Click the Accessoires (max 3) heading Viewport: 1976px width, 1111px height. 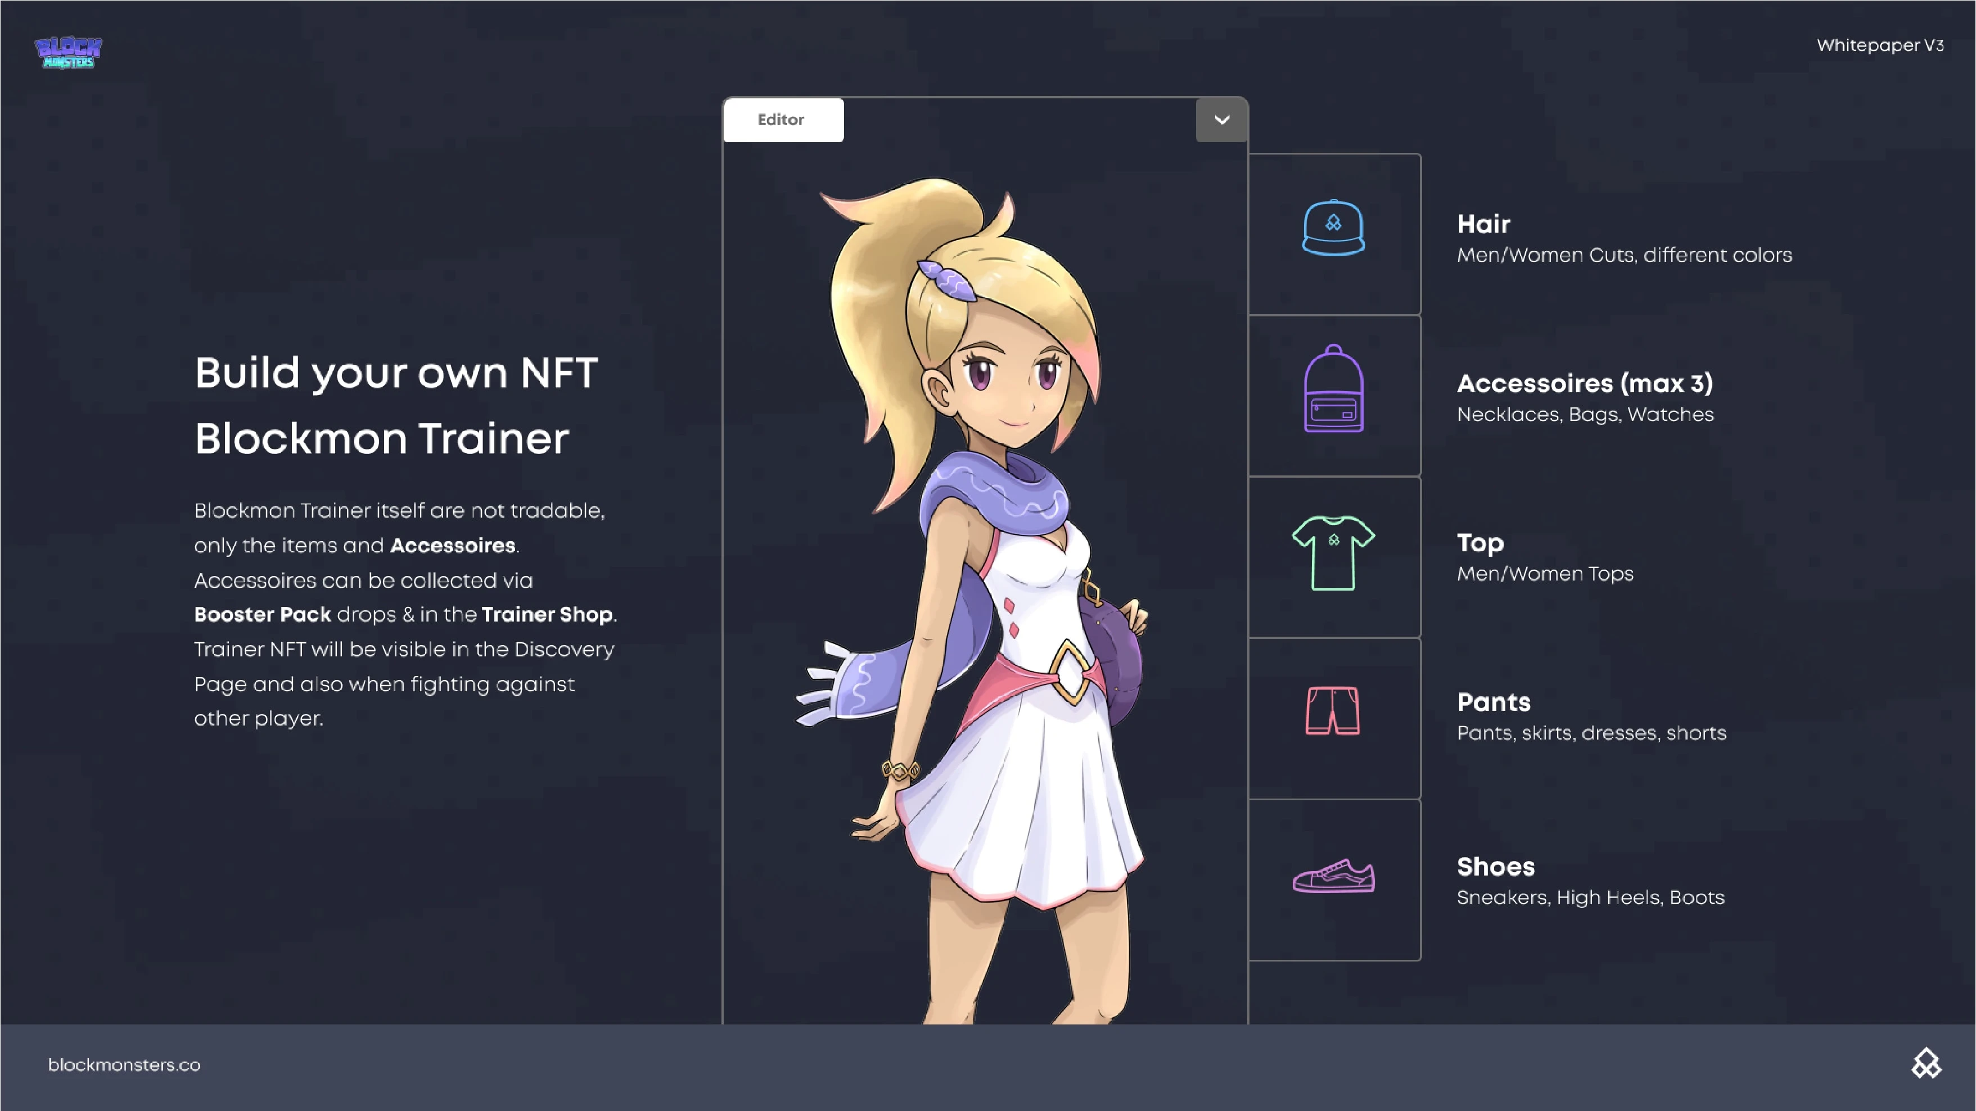click(1585, 383)
